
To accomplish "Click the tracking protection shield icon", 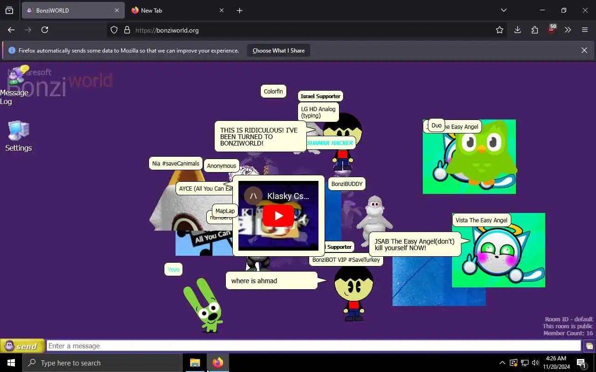I will click(114, 30).
